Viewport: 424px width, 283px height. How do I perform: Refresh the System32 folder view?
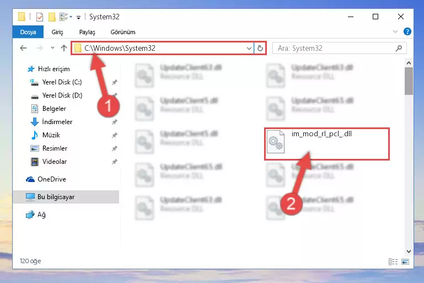pos(260,48)
